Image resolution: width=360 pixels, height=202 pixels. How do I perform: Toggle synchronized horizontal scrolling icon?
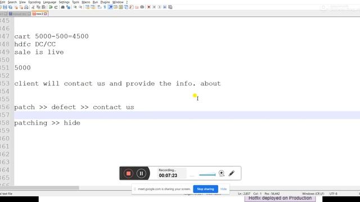pos(92,7)
